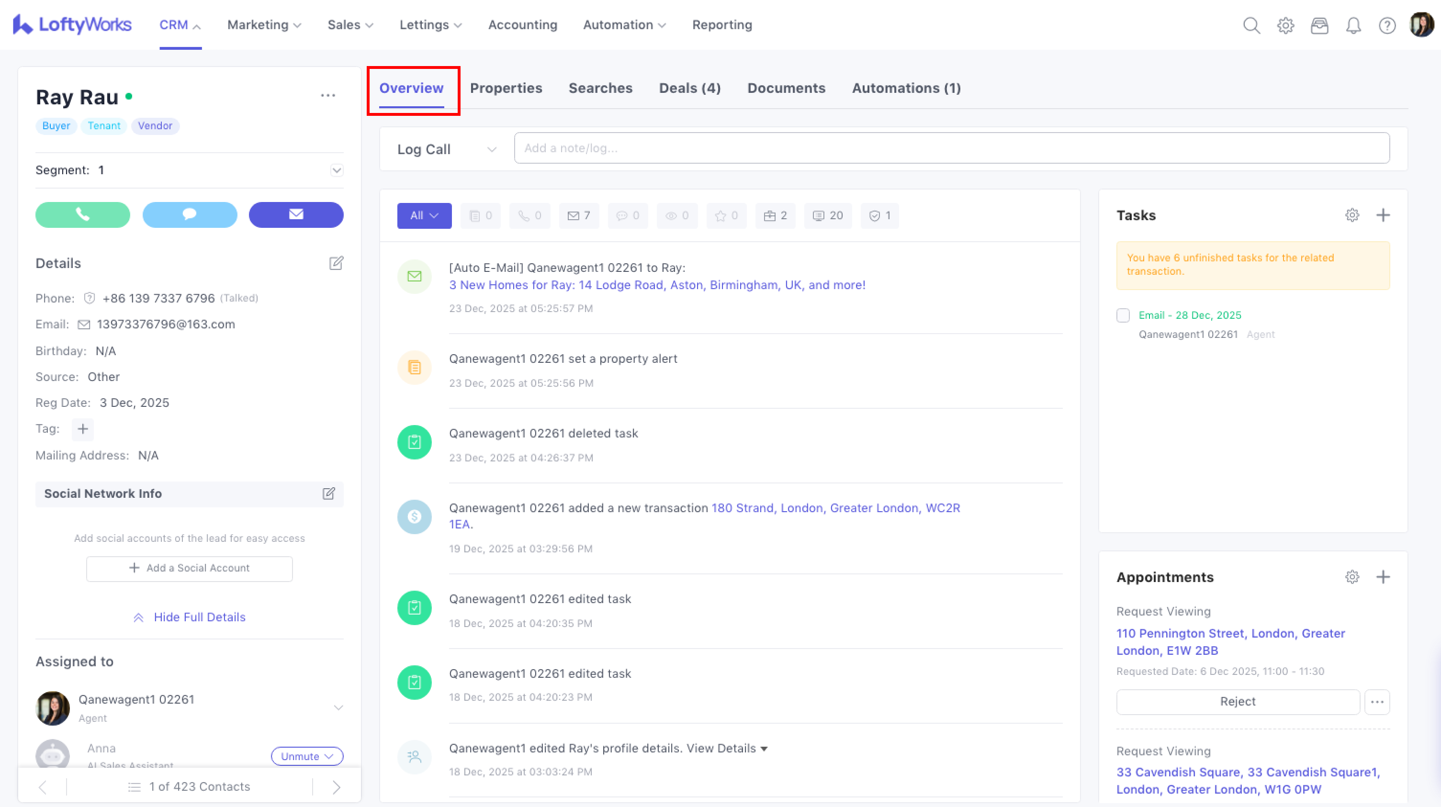Check the Email 28 Dec task checkbox
The image size is (1441, 807).
point(1123,315)
